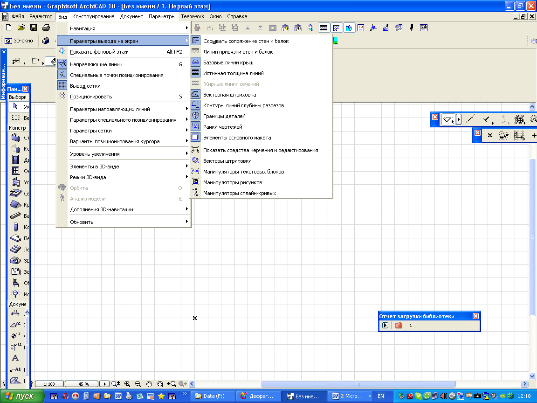Click the 1:100 scale button
This screenshot has height=403, width=537.
click(49, 384)
